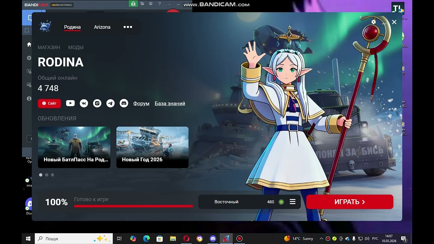Image resolution: width=434 pixels, height=244 pixels.
Task: Open the network tray icon
Action: pos(360,239)
